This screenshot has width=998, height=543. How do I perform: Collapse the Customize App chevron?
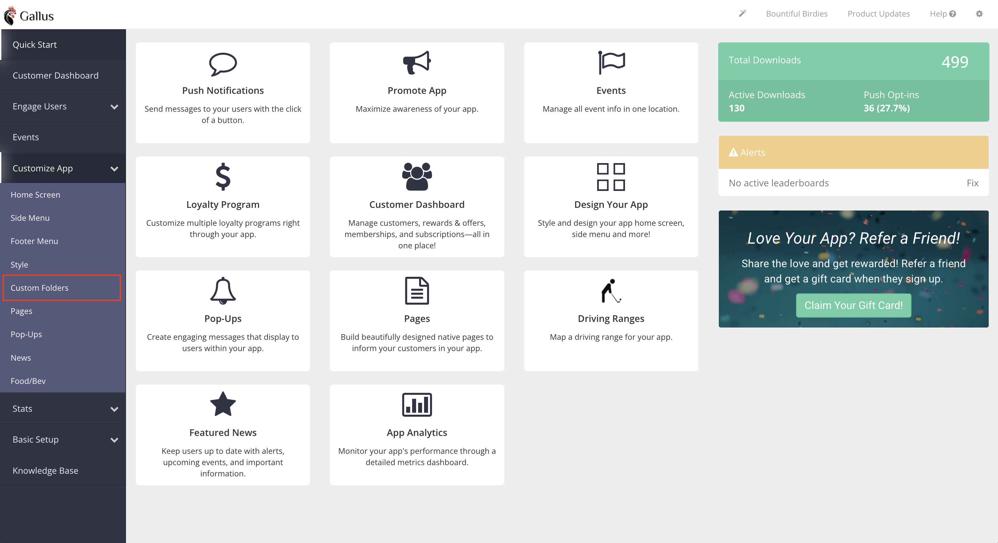point(114,168)
